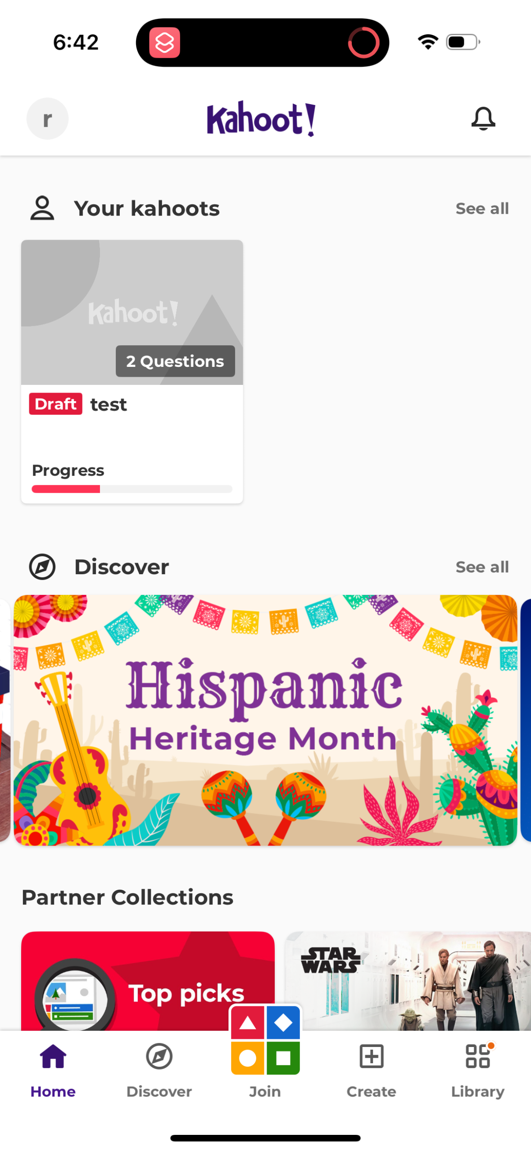531x1152 pixels.
Task: Tap the Wi-Fi indicator in the status bar
Action: pos(427,41)
